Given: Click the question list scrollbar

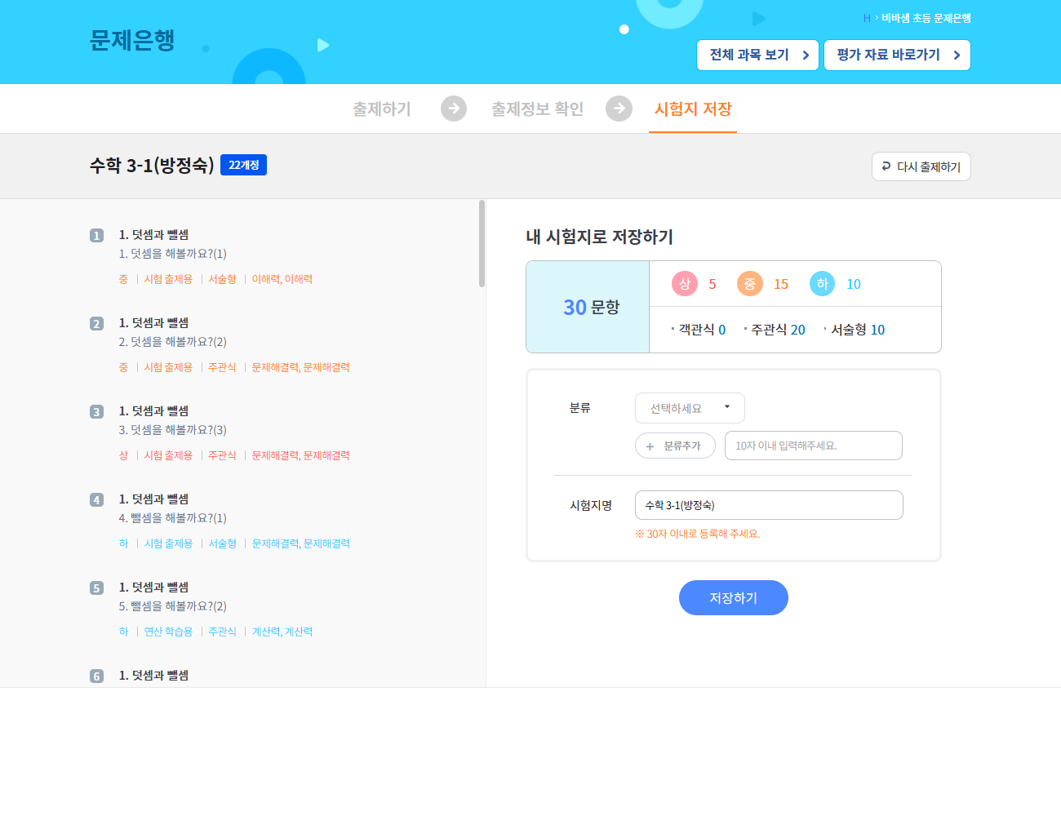Looking at the screenshot, I should (x=482, y=243).
